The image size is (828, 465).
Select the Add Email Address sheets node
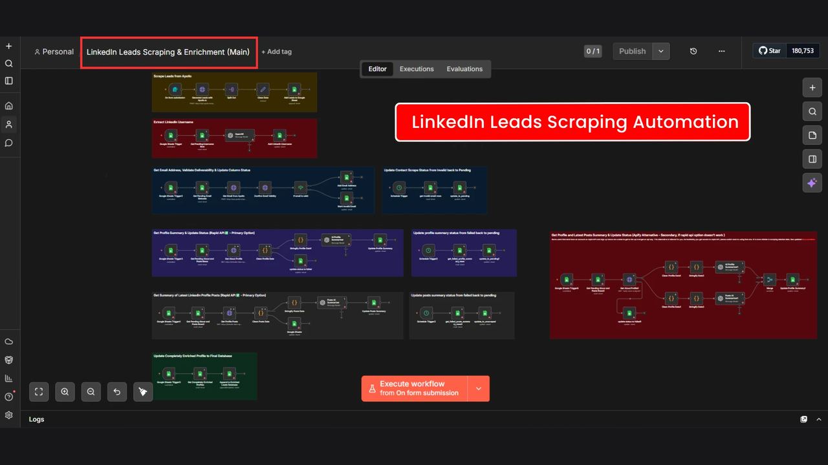pos(347,177)
